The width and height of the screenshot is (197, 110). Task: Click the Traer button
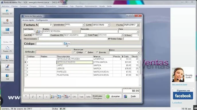(x=81, y=97)
